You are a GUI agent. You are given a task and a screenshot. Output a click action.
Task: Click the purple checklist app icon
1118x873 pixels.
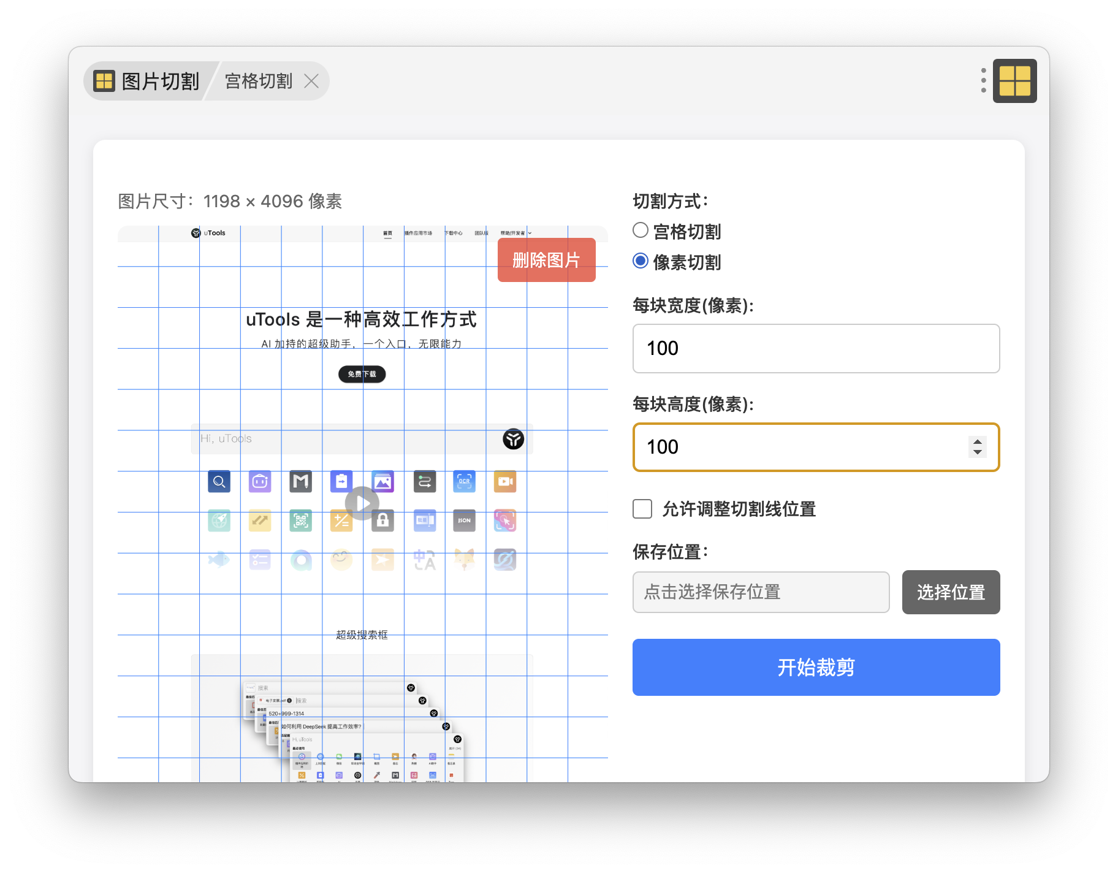pos(260,560)
